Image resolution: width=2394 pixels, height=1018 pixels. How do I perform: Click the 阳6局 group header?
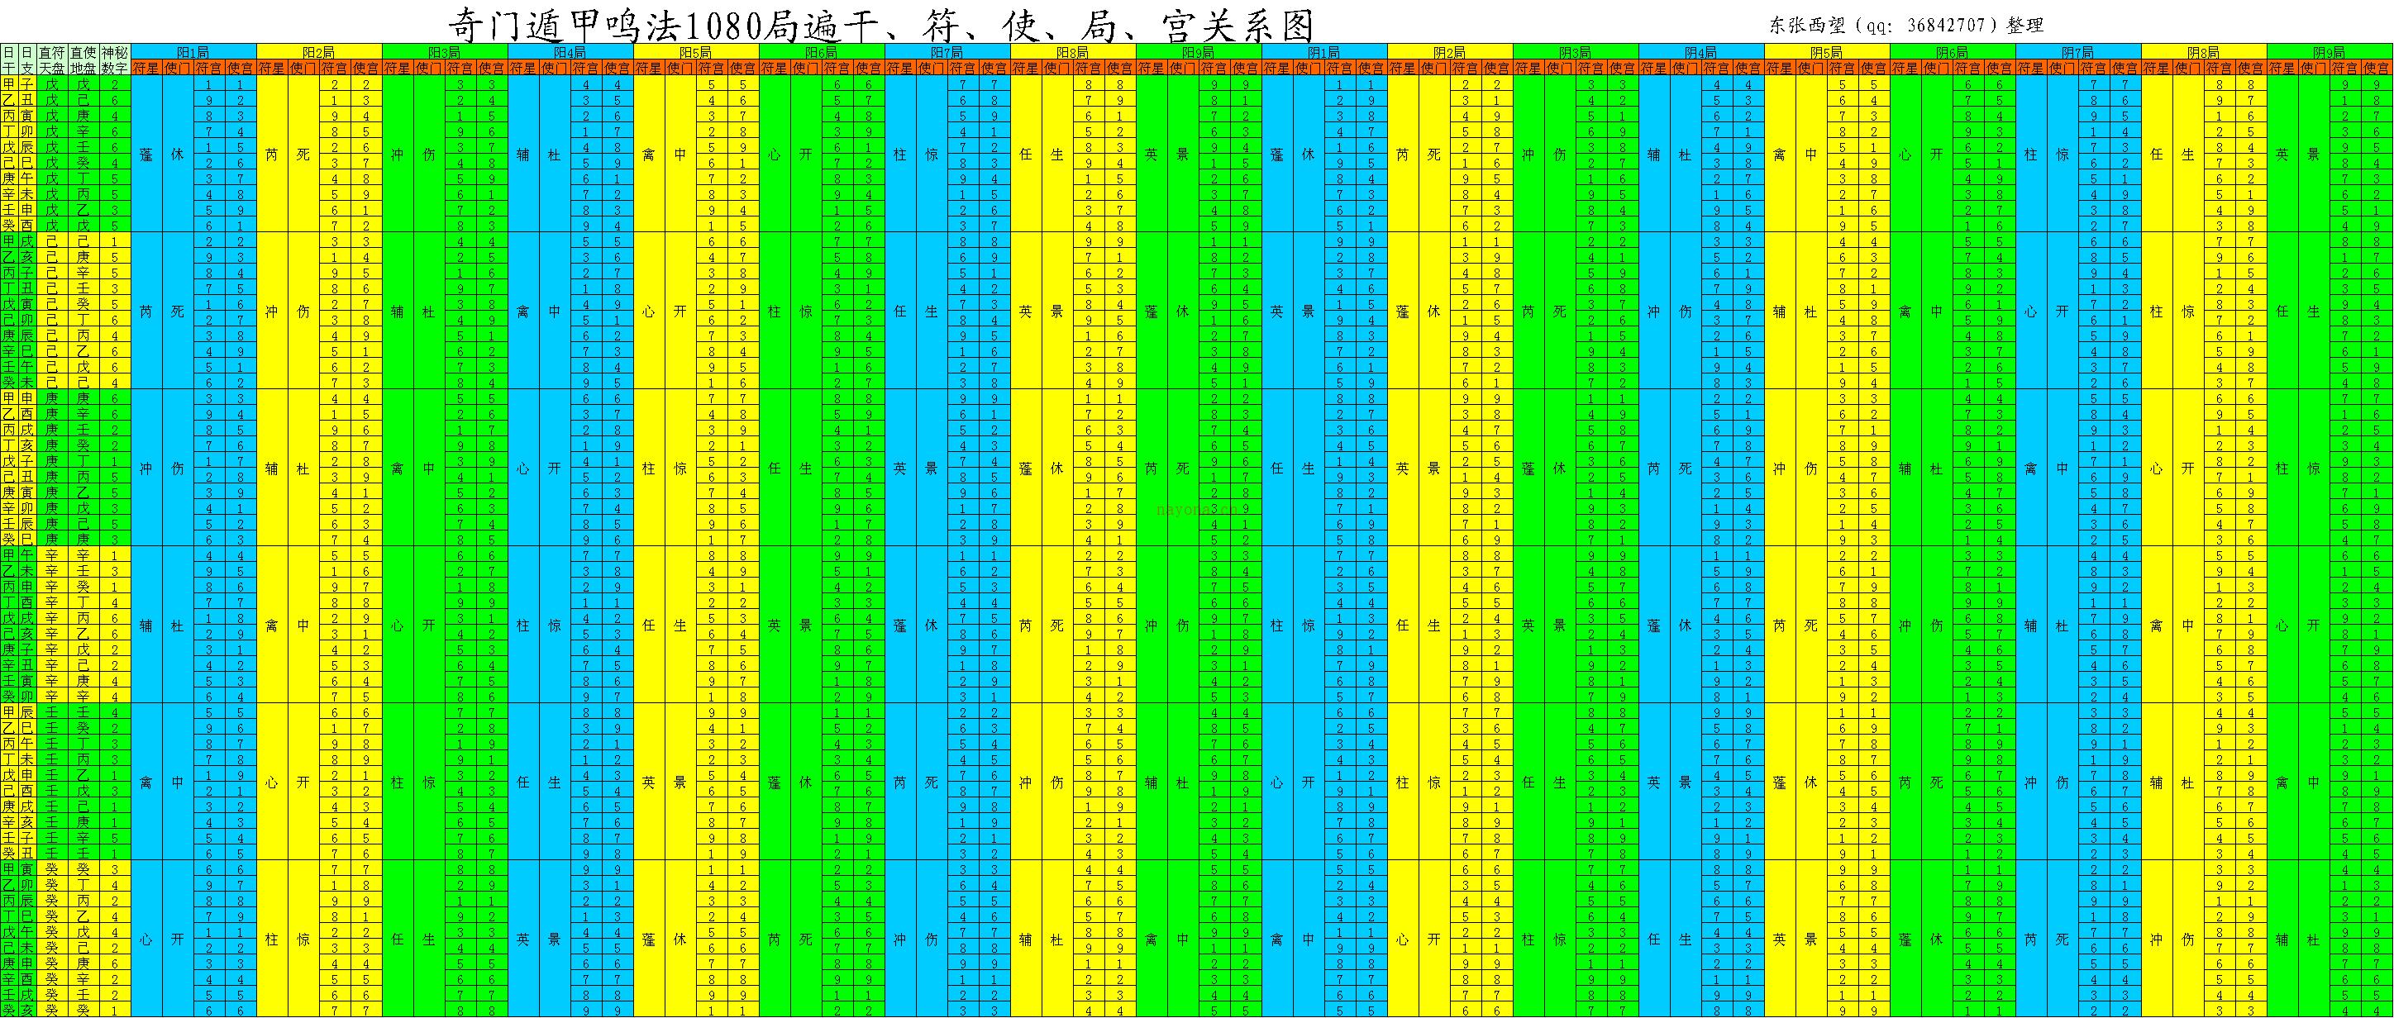click(x=821, y=52)
